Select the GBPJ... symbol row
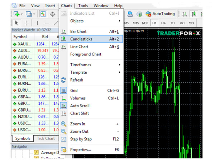This screenshot has height=161, width=215. (35, 103)
